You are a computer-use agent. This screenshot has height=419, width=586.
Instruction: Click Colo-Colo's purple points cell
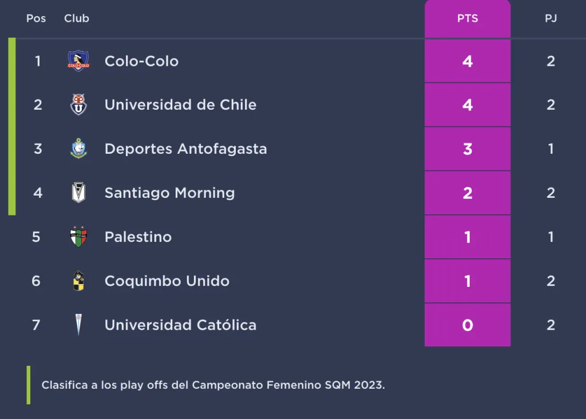tap(467, 61)
